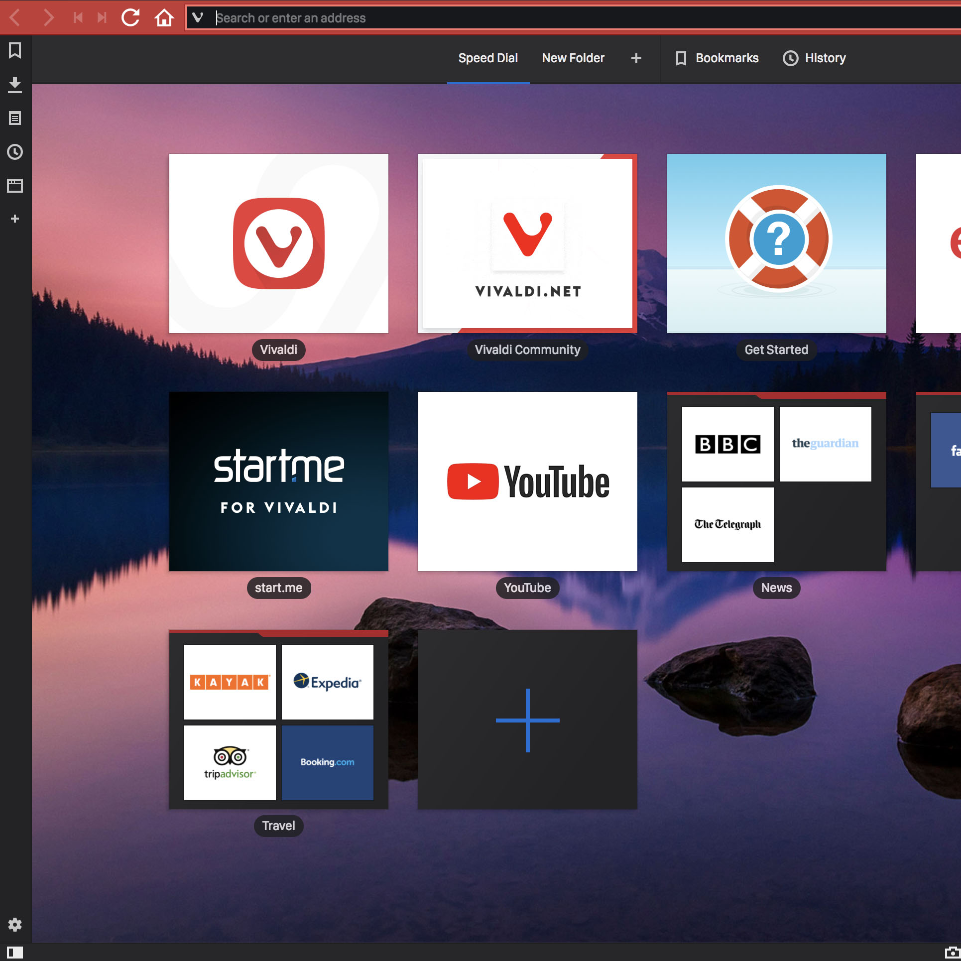Open the search engine dropdown in address bar
Viewport: 961px width, 961px height.
198,18
